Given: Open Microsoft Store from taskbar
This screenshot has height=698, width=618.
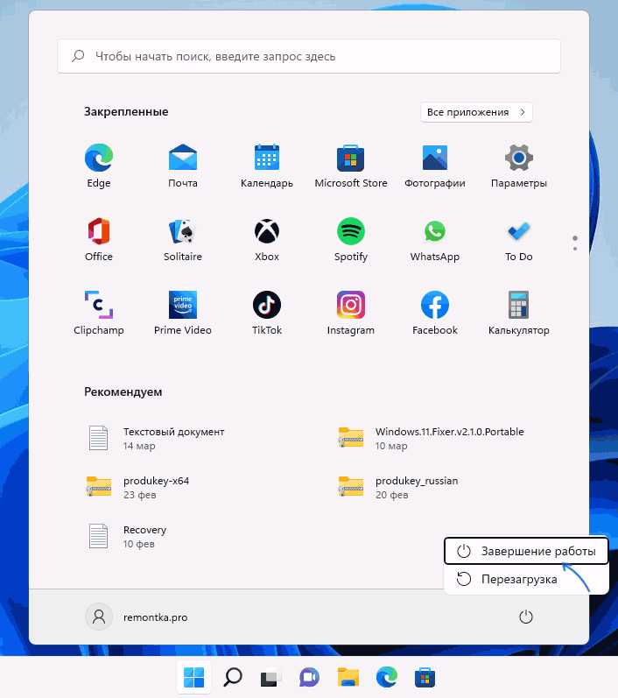Looking at the screenshot, I should click(425, 678).
